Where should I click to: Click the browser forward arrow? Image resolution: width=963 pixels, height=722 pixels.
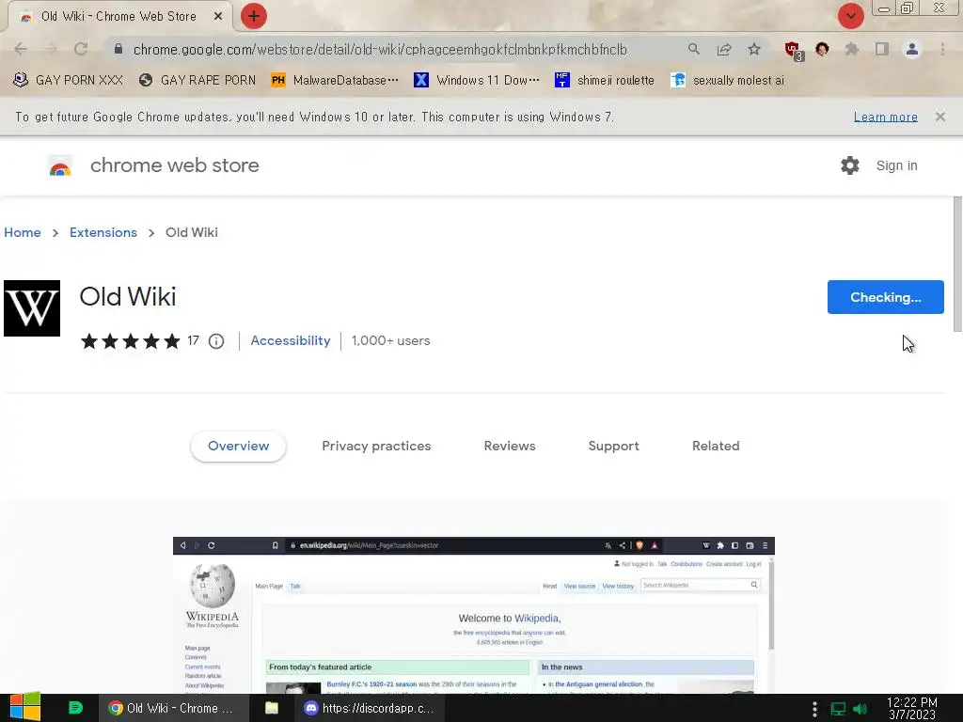[x=51, y=49]
